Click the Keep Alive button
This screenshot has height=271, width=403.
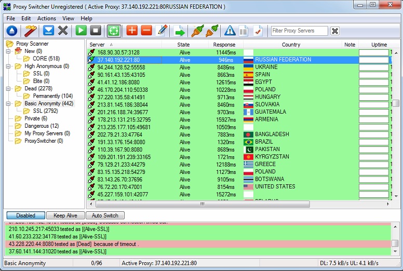click(x=65, y=215)
